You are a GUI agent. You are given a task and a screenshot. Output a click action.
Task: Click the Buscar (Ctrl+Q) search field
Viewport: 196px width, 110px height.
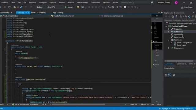137,2
